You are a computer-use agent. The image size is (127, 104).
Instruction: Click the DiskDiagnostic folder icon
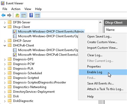10,101
